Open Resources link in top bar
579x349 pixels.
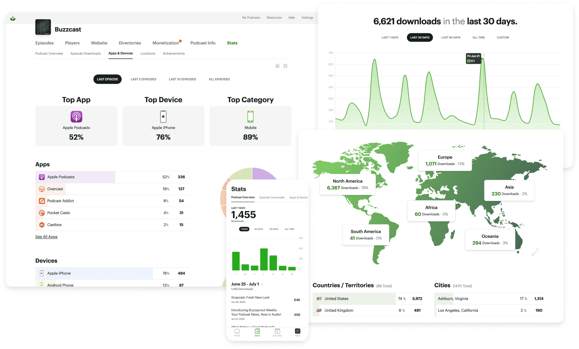tap(274, 18)
